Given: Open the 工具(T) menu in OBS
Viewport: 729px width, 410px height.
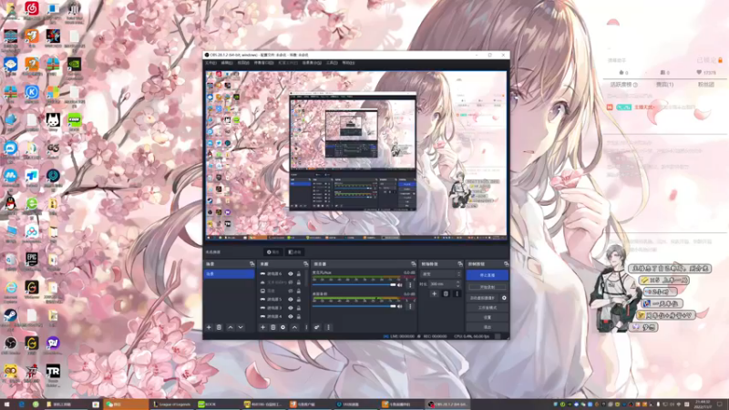Looking at the screenshot, I should pyautogui.click(x=332, y=63).
